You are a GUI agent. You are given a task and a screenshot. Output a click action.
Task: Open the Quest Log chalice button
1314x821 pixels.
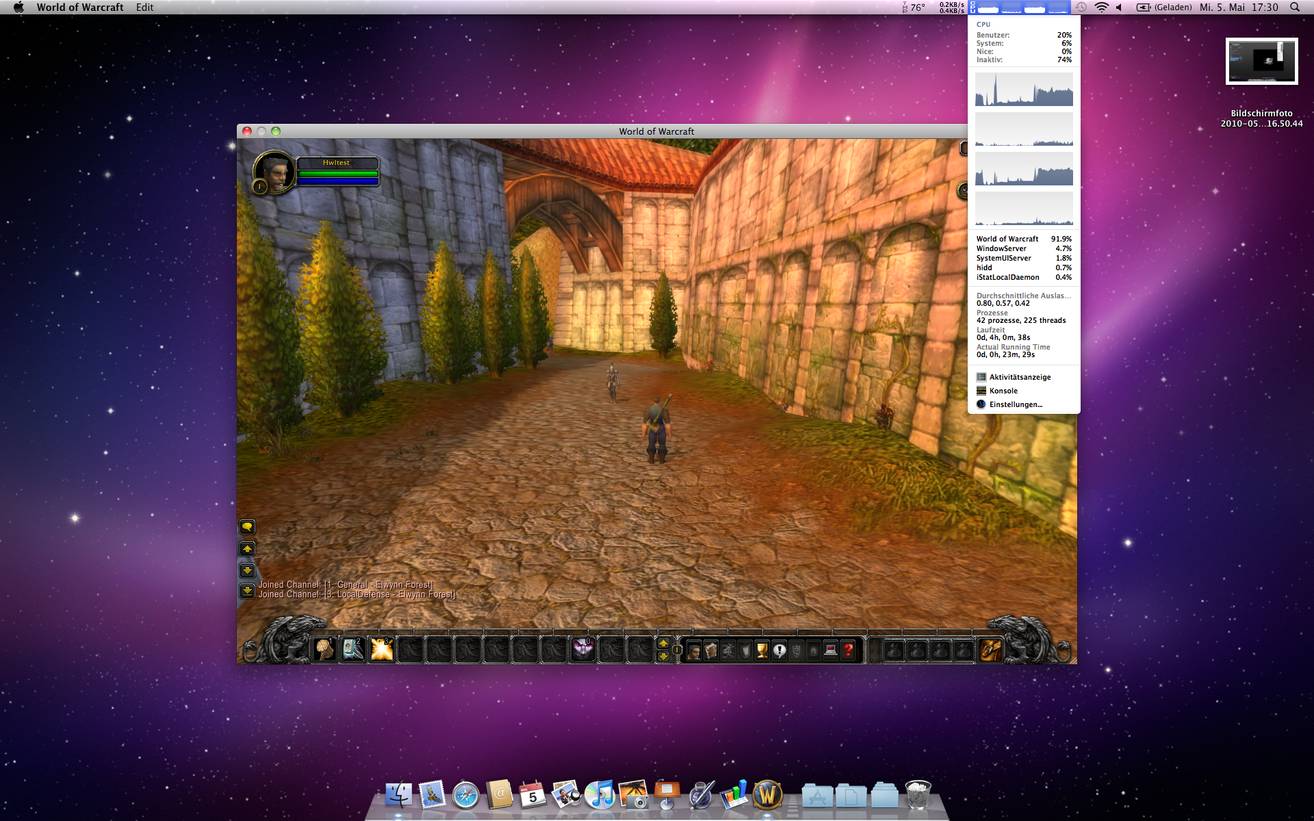(x=762, y=650)
